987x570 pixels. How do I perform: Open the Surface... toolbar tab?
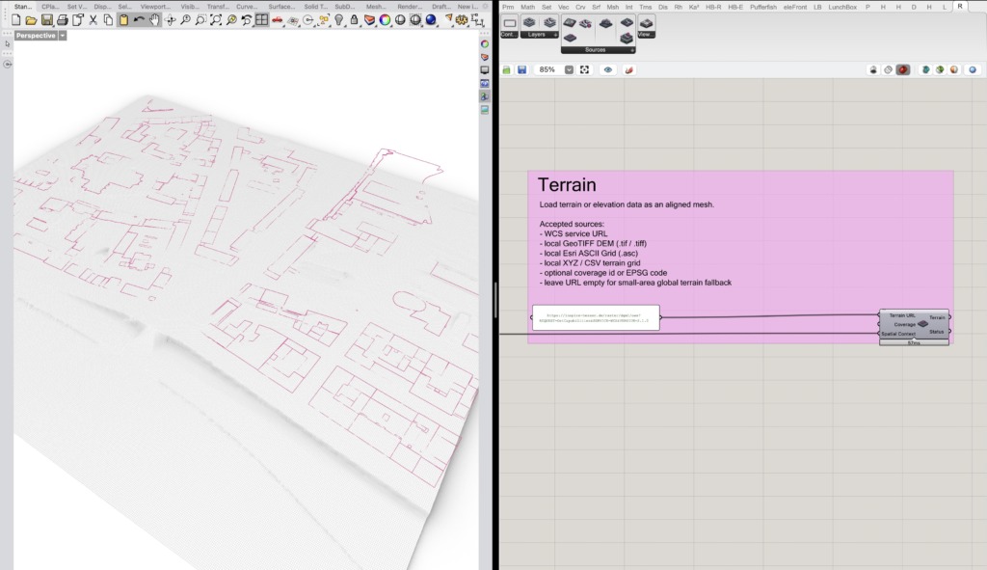[x=281, y=7]
